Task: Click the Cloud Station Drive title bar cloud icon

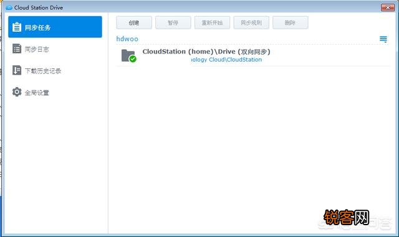Action: 9,7
